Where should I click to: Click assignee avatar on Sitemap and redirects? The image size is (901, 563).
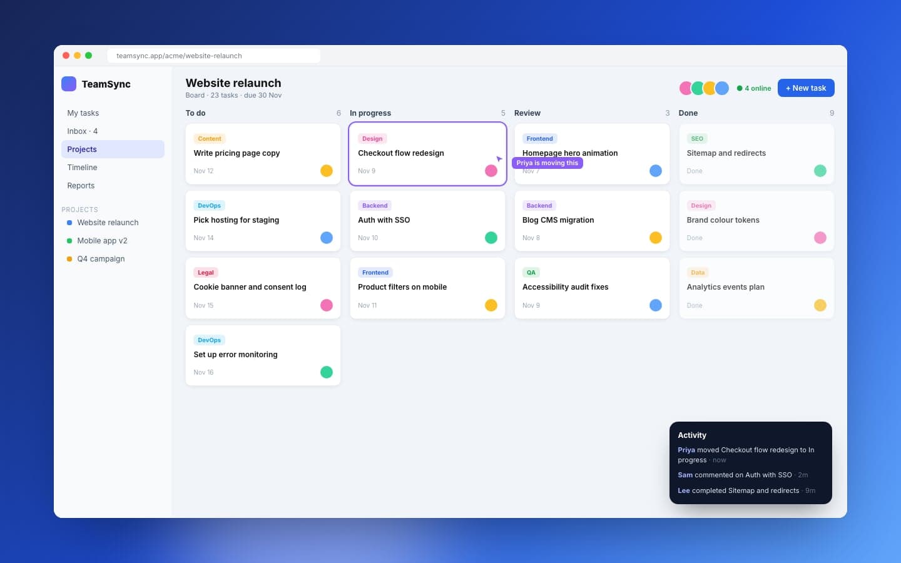820,171
